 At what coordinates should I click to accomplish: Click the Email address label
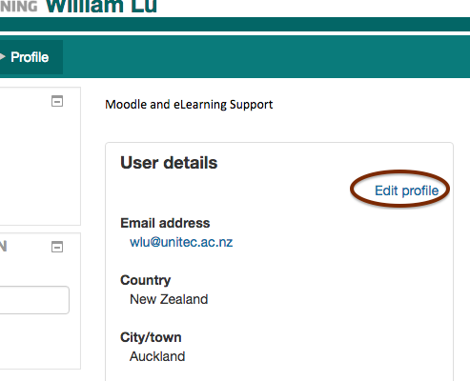[165, 223]
